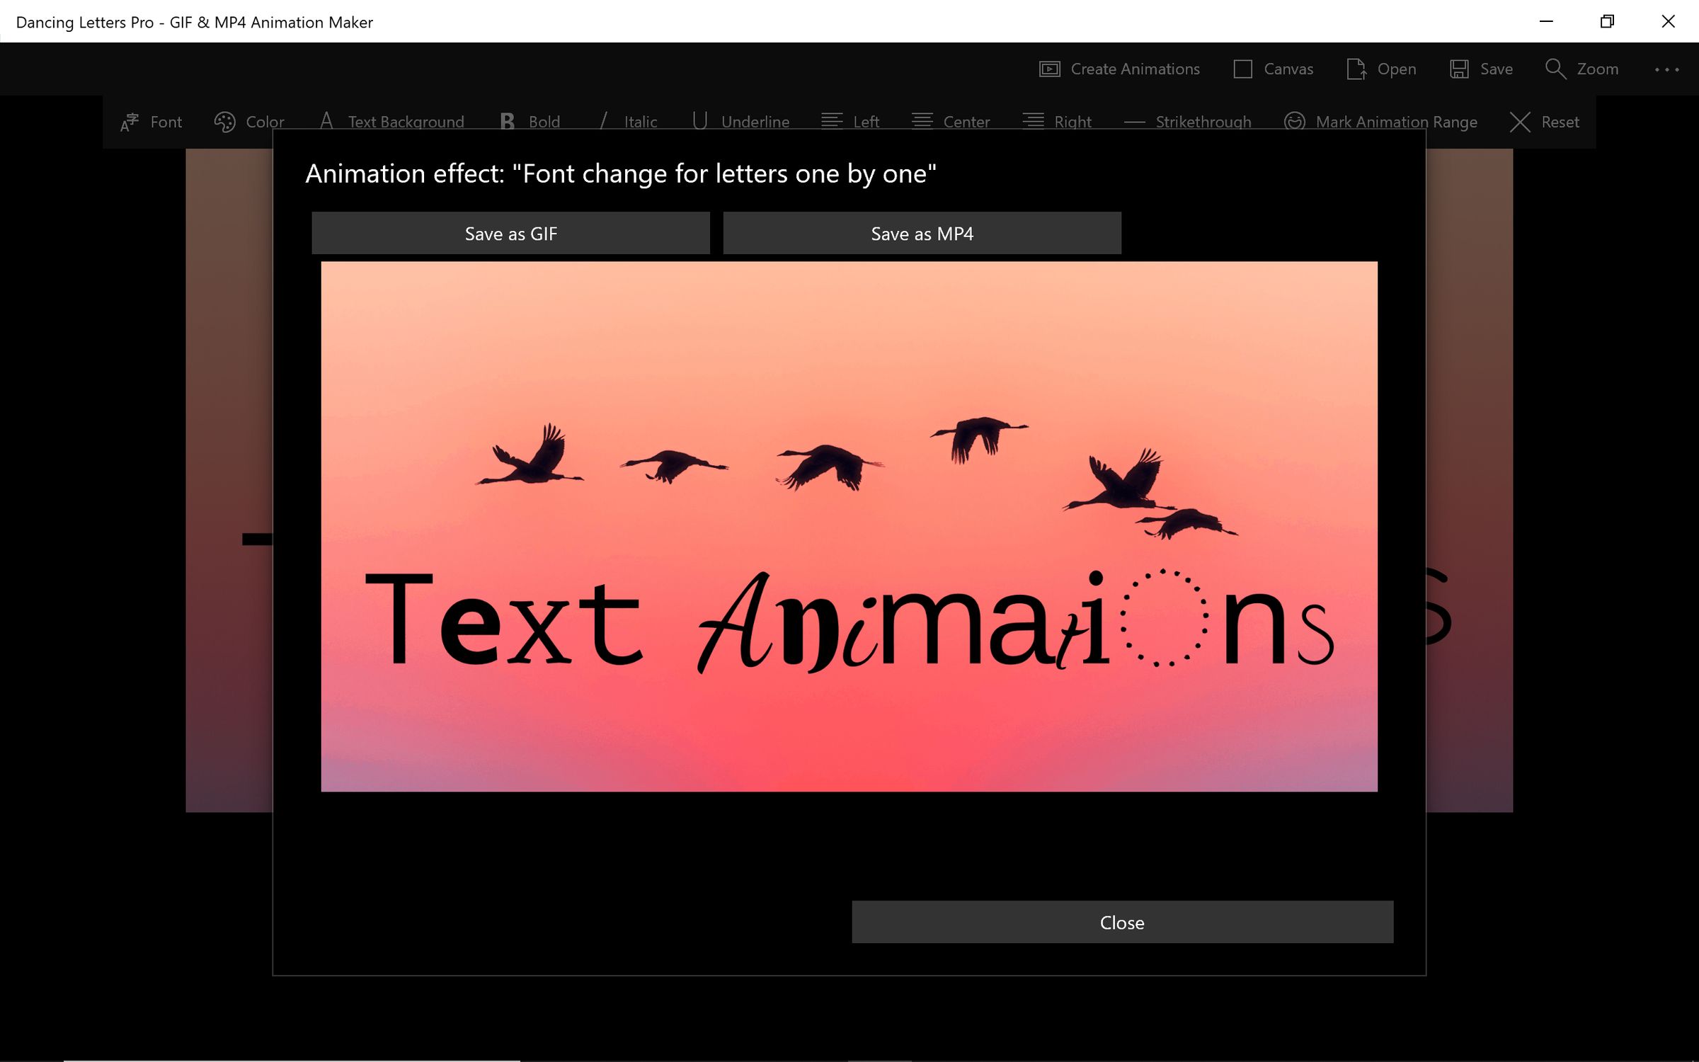This screenshot has height=1062, width=1699.
Task: Click the Create Animations icon
Action: 1048,69
